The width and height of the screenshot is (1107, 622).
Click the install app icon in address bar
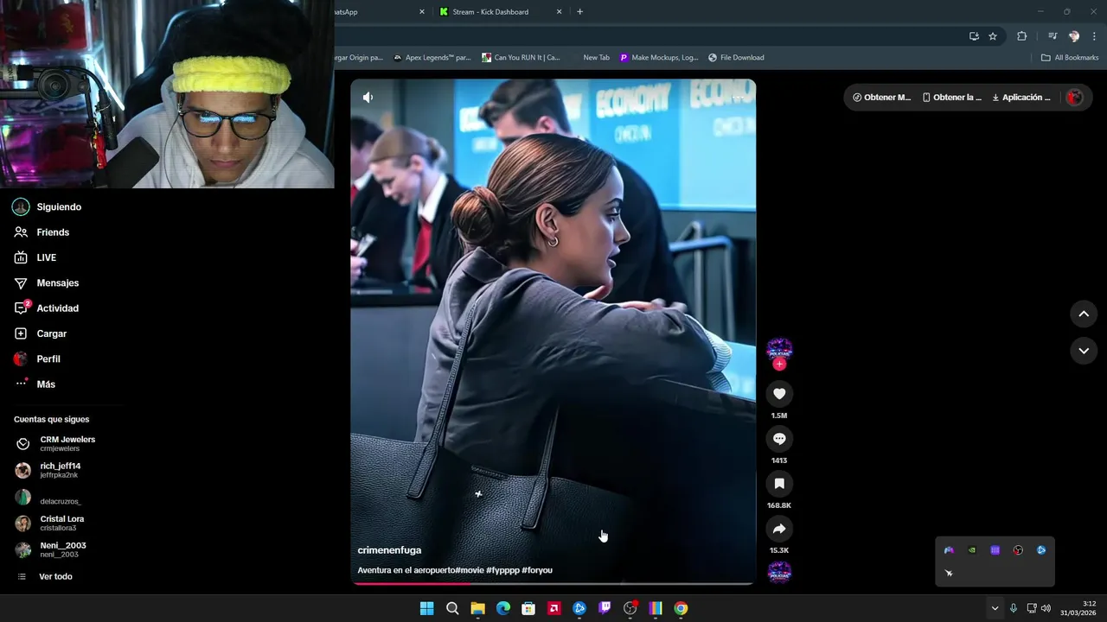(x=974, y=36)
